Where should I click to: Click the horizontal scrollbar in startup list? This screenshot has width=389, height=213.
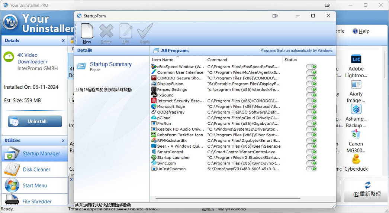(x=228, y=199)
